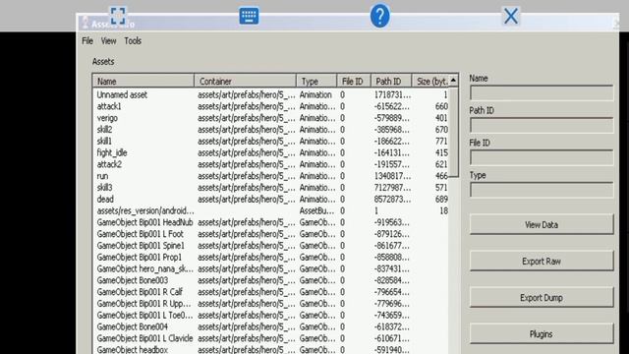Select "GameObject Bip001 R Upp..." row
Image resolution: width=629 pixels, height=354 pixels.
coord(271,304)
